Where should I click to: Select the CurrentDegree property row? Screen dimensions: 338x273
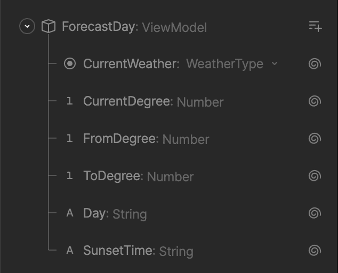point(126,101)
